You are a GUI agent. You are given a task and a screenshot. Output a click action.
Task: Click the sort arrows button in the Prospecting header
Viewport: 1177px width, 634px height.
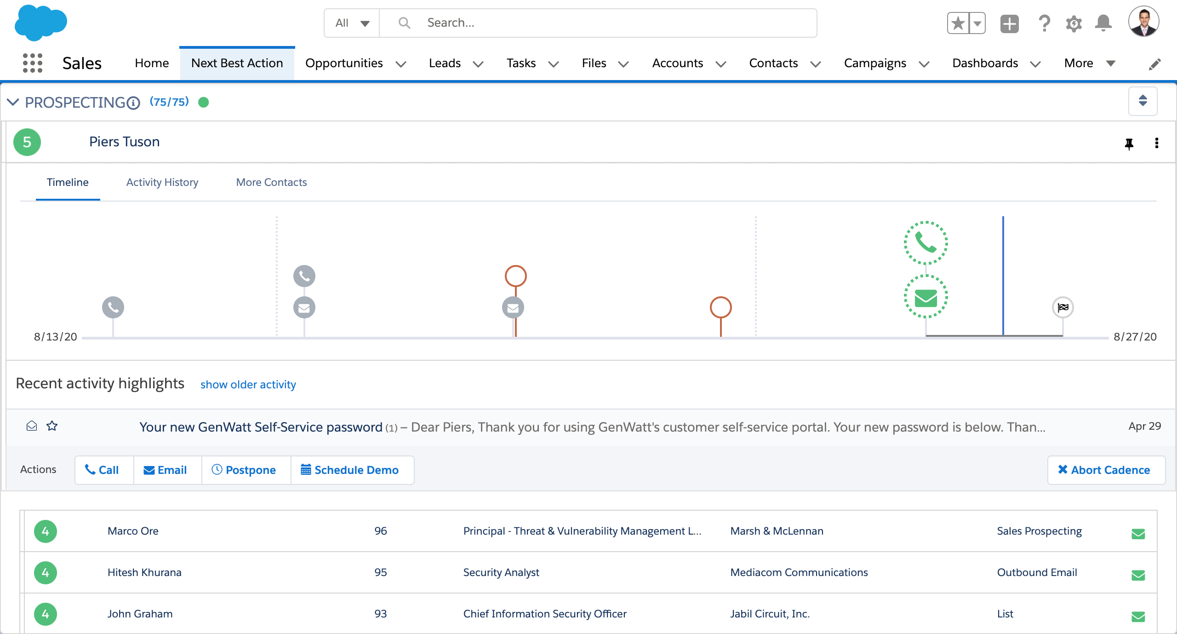pos(1143,101)
